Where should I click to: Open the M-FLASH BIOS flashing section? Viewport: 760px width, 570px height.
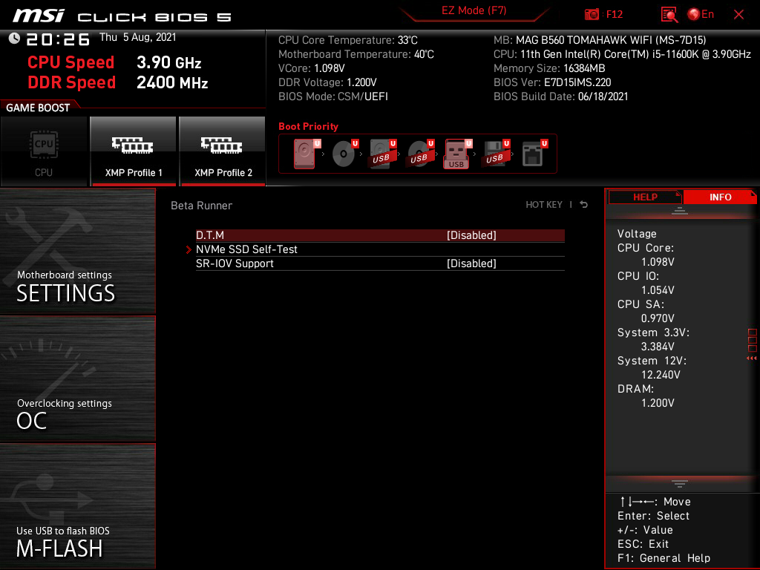pyautogui.click(x=77, y=506)
